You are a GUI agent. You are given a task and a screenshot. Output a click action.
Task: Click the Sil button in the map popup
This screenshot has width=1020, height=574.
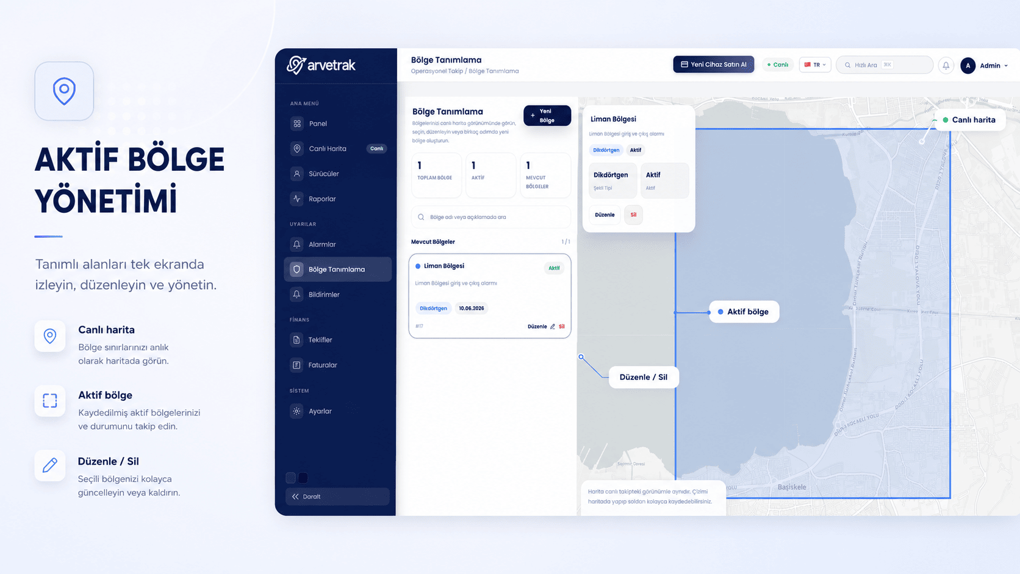pos(633,215)
